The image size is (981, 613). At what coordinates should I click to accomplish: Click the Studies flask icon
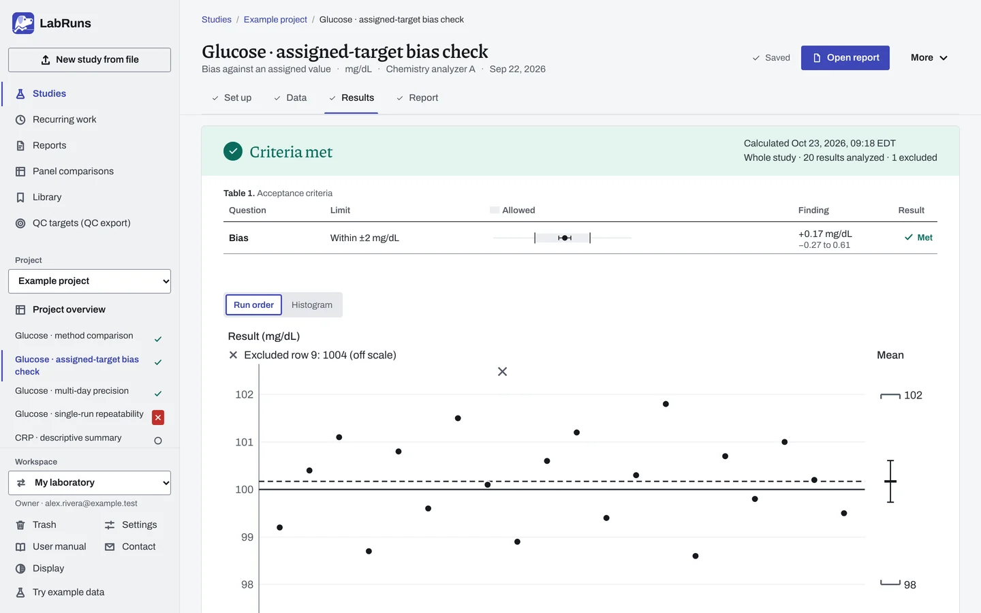tap(20, 94)
